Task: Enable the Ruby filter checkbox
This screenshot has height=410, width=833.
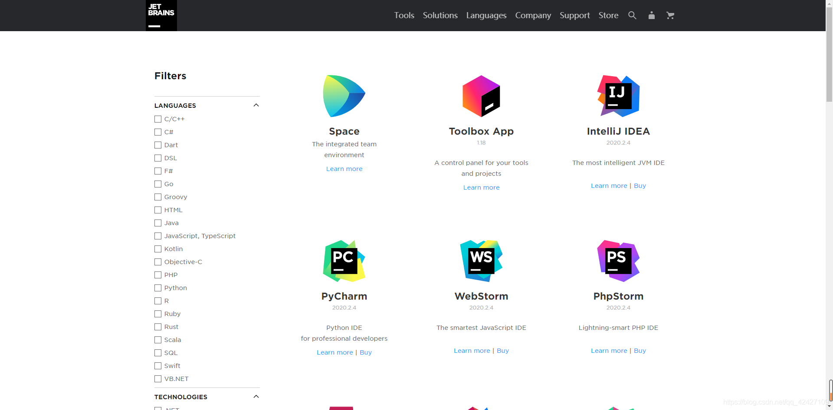Action: pos(158,314)
